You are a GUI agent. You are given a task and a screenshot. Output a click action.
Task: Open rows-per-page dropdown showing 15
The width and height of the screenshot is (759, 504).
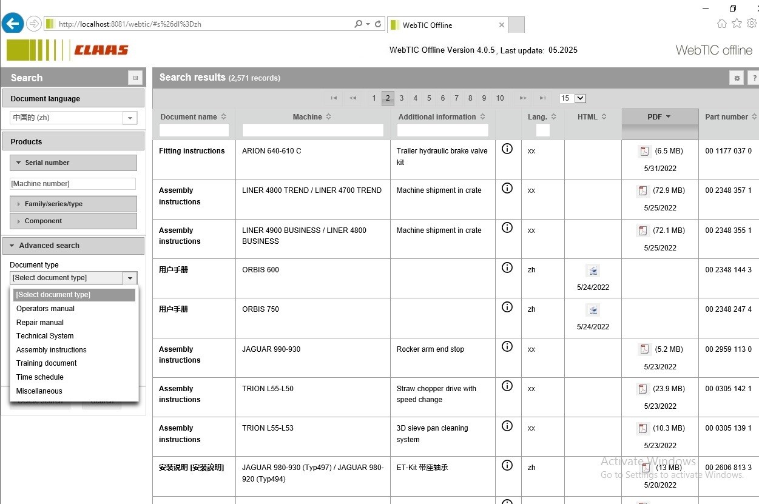[x=573, y=98]
